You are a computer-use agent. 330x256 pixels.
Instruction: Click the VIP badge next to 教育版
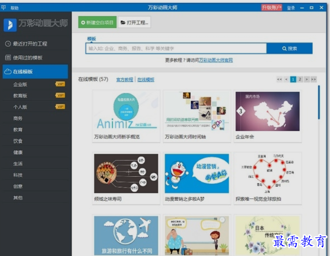pyautogui.click(x=60, y=95)
